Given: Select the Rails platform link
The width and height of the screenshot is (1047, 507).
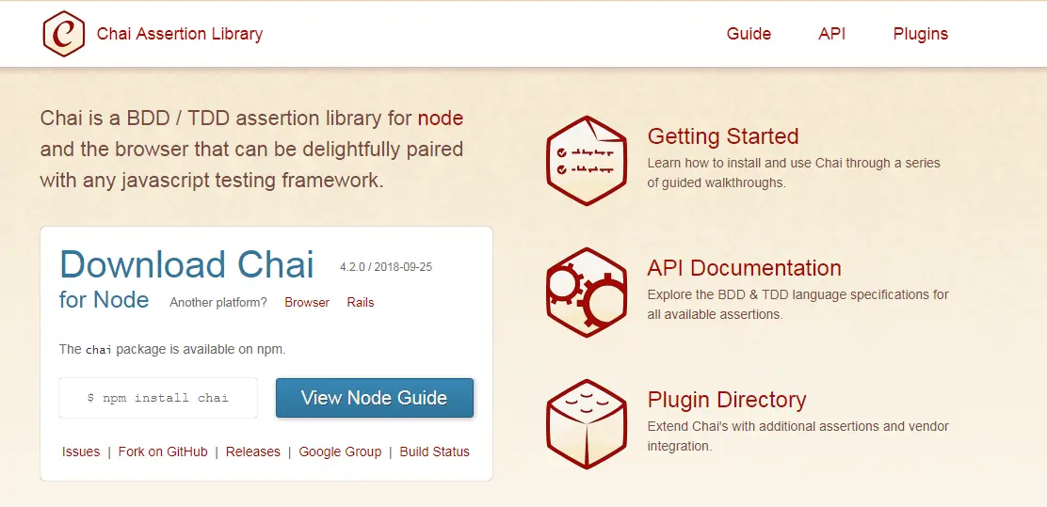Looking at the screenshot, I should 361,302.
